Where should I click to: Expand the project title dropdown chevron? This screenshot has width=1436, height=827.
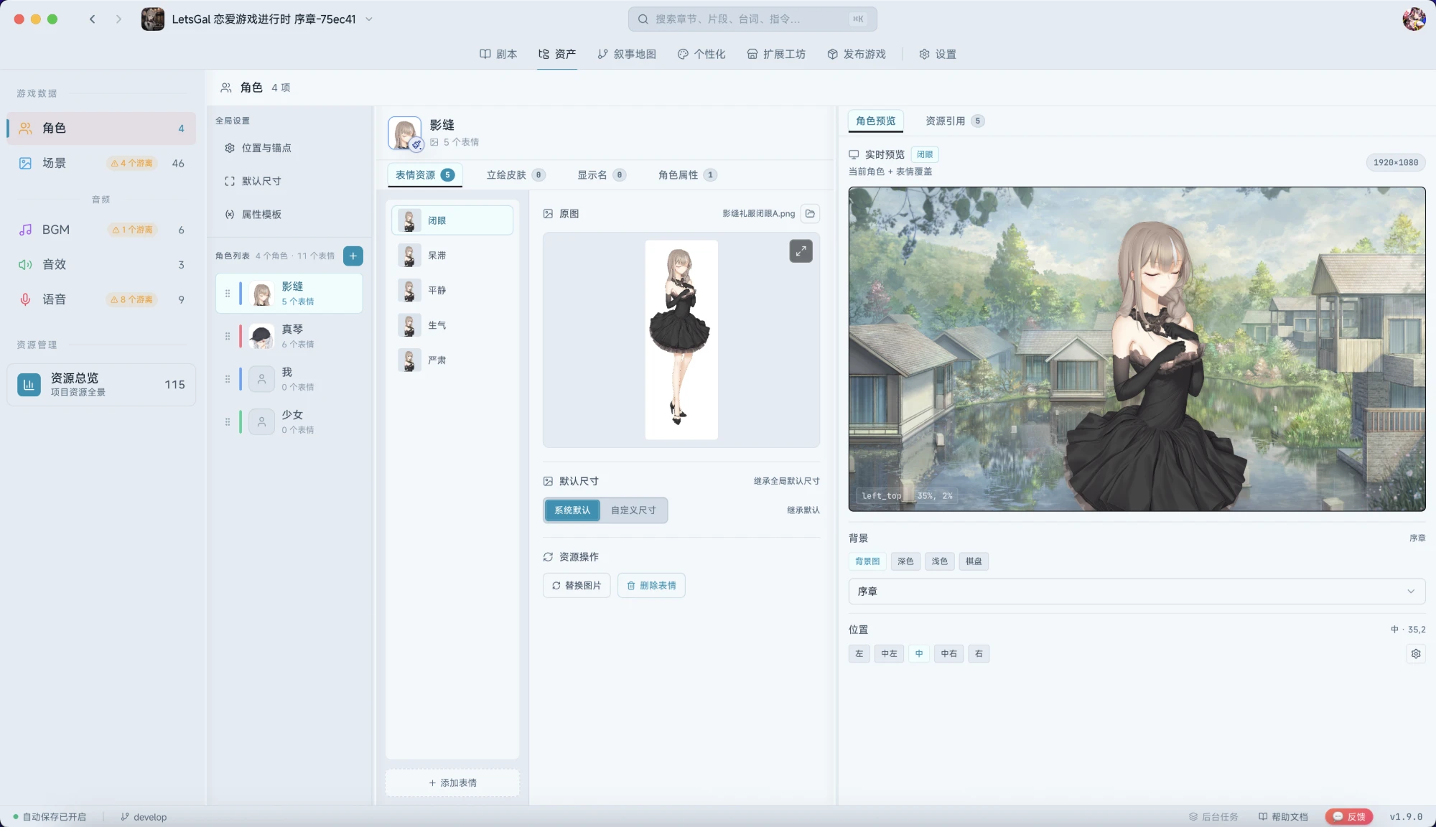pyautogui.click(x=369, y=19)
